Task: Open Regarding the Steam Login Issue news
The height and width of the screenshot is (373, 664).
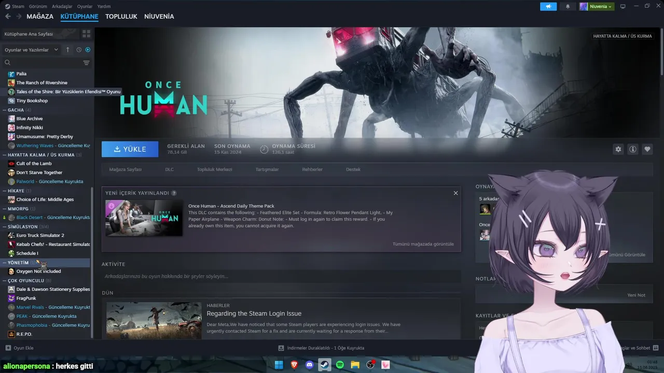Action: [x=254, y=313]
